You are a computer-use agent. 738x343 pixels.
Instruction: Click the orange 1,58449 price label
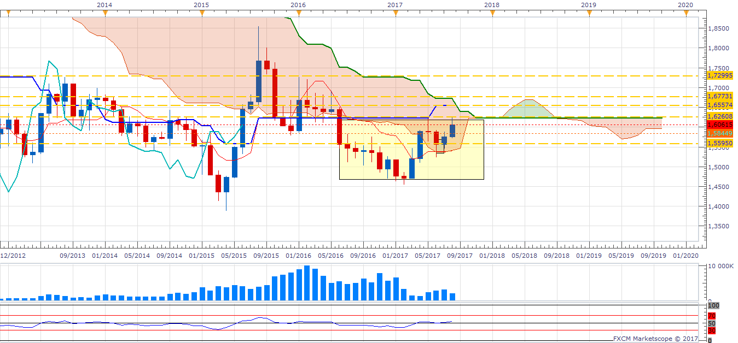click(719, 133)
